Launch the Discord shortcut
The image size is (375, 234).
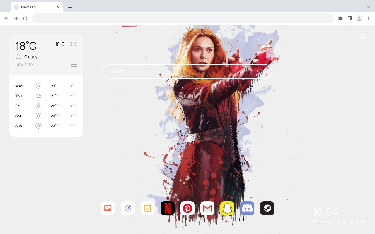click(x=247, y=208)
